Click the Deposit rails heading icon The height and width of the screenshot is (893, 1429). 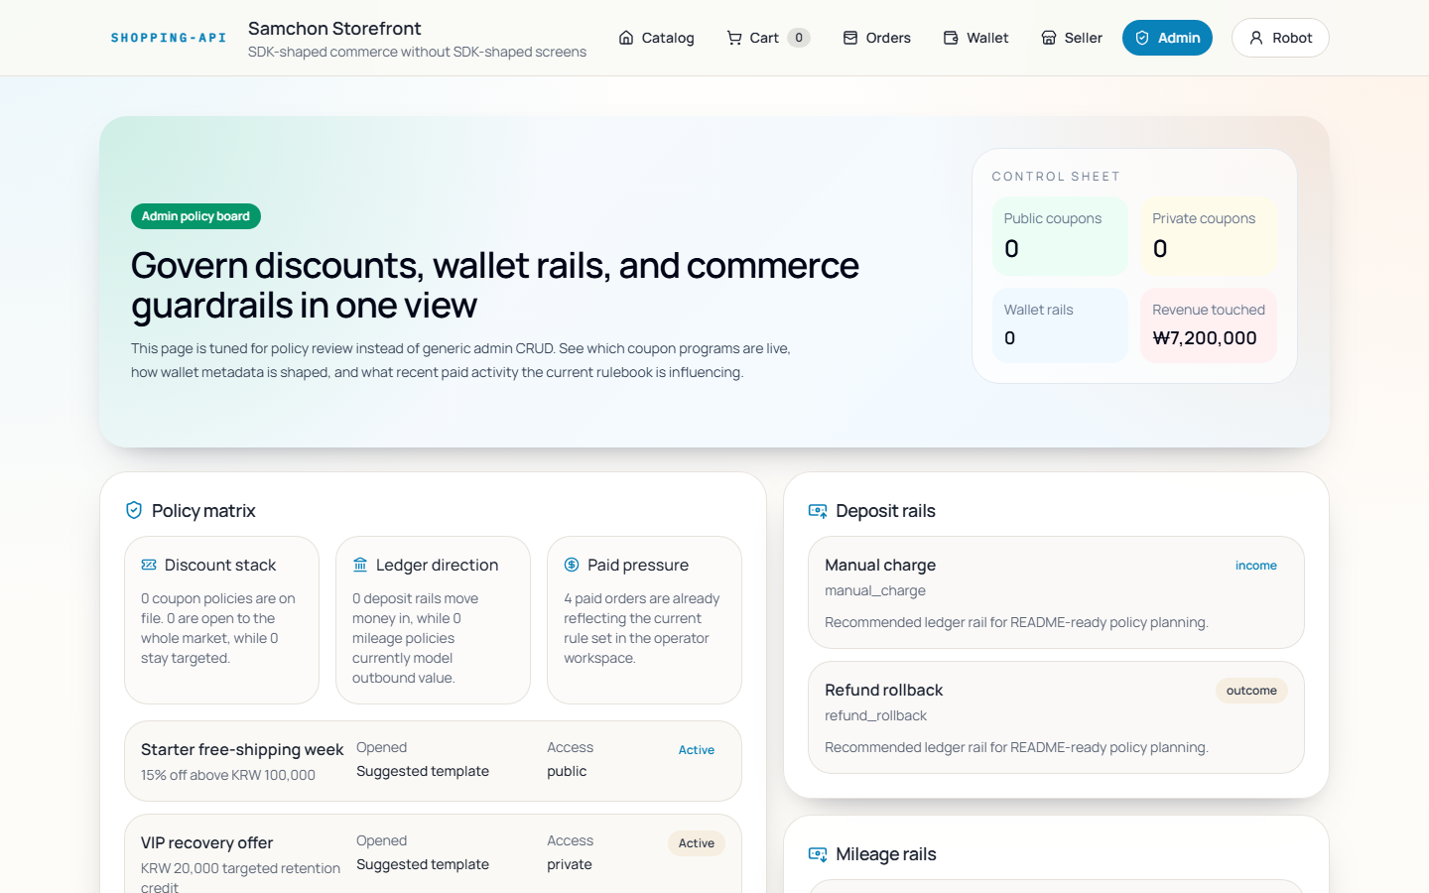pyautogui.click(x=818, y=510)
